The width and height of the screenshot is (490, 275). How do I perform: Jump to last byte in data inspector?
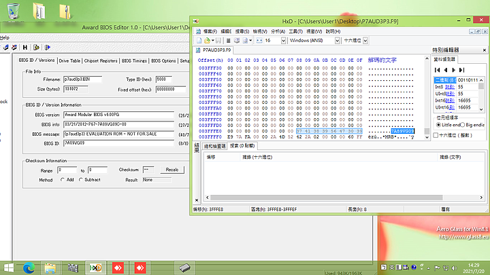click(462, 70)
